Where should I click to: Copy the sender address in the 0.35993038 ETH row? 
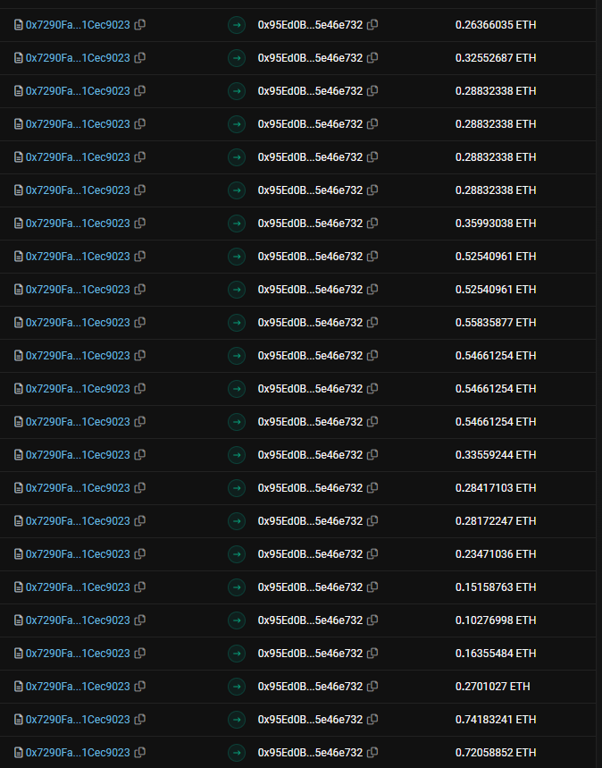[x=140, y=224]
